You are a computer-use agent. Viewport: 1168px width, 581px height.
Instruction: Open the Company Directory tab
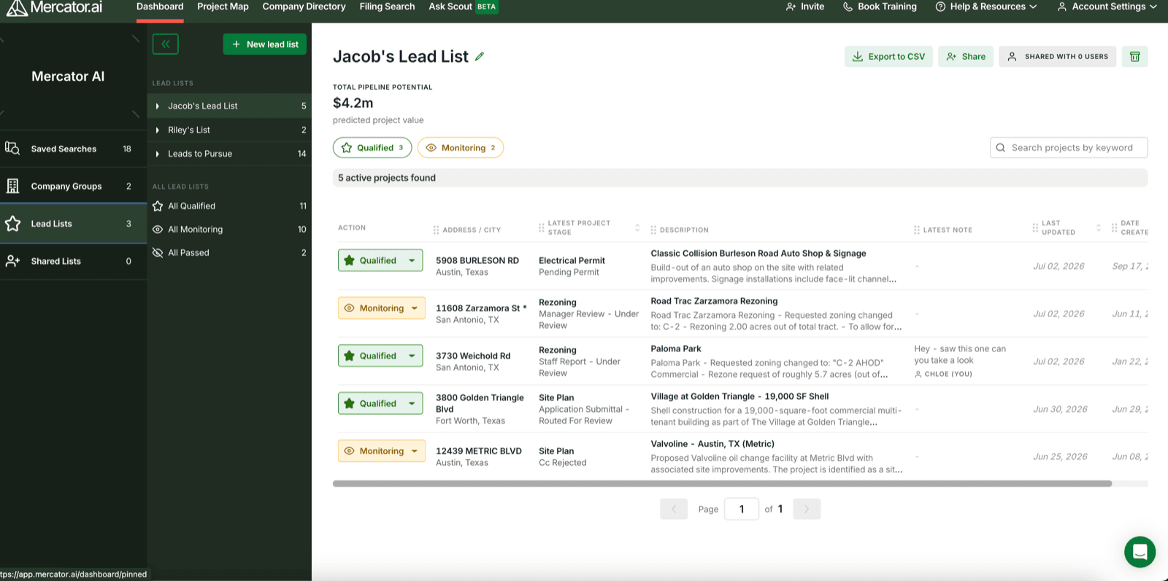coord(304,7)
